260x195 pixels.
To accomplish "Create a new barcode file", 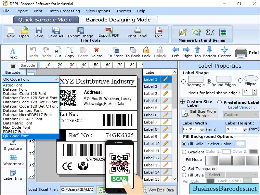I will click(x=10, y=32).
